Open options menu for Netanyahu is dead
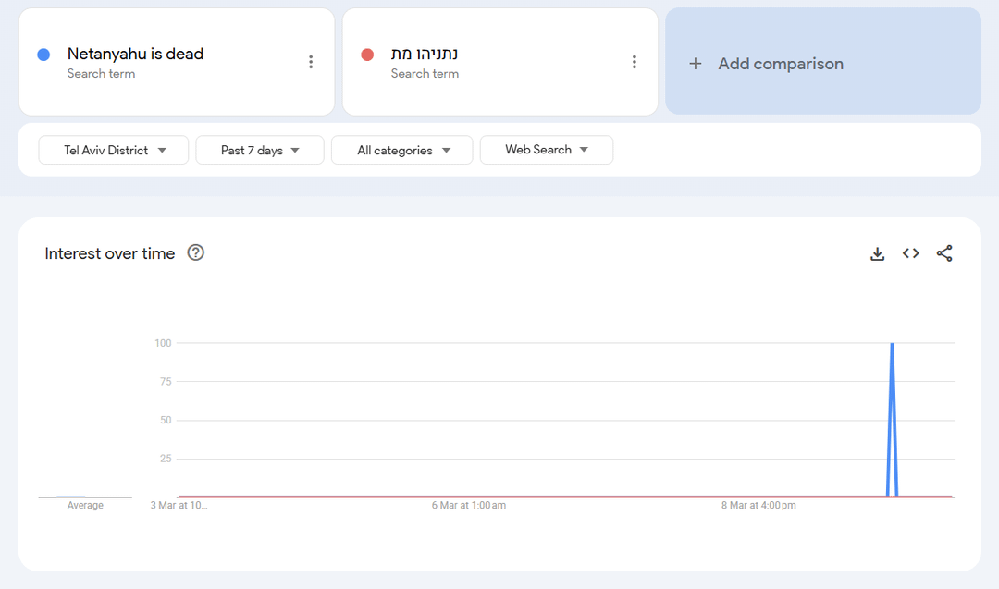 [311, 62]
